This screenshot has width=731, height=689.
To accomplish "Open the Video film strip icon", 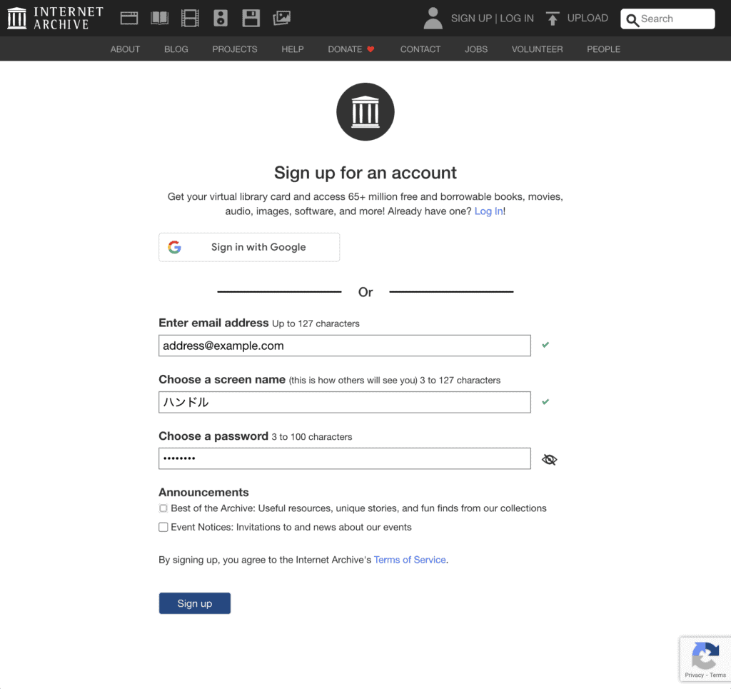I will pos(190,18).
